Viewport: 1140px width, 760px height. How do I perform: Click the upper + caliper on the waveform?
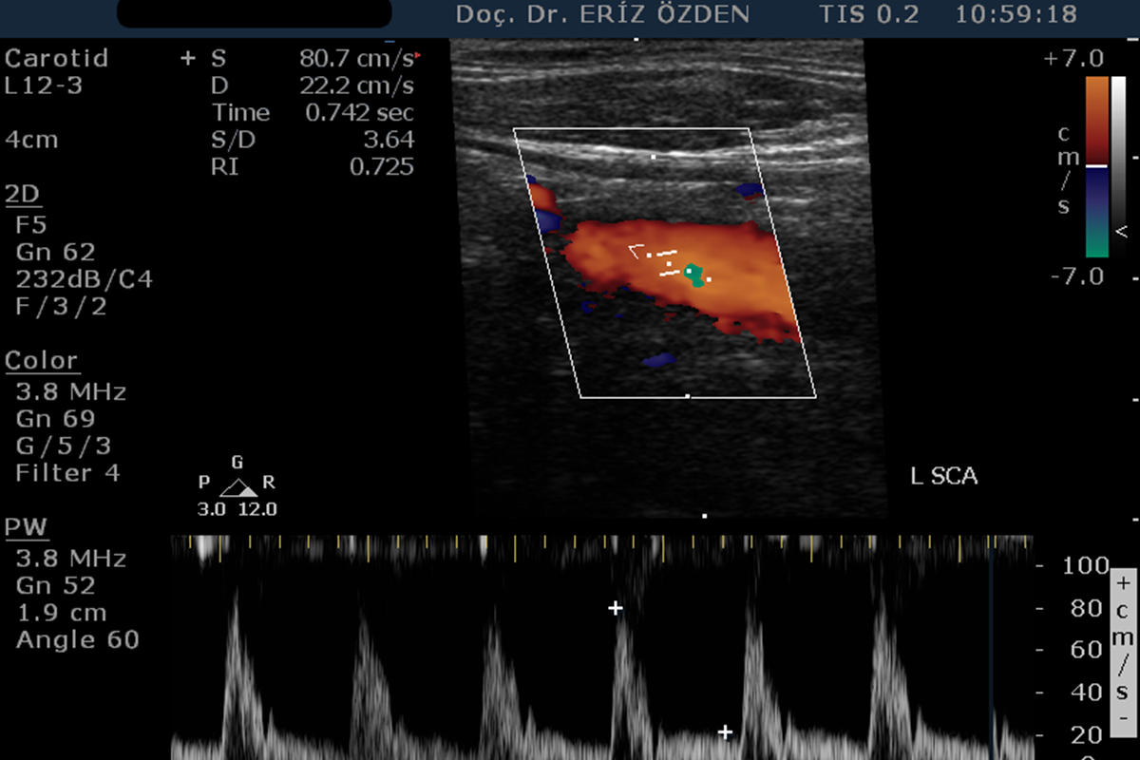point(617,609)
